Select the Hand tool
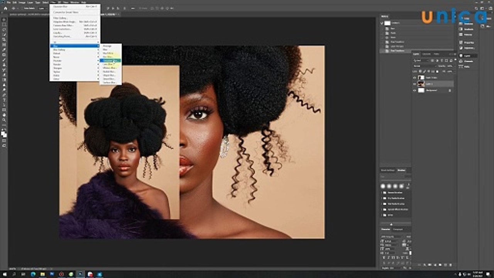The width and height of the screenshot is (494, 278). pyautogui.click(x=4, y=115)
